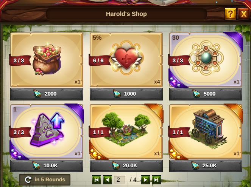Open the help question mark icon

click(x=230, y=14)
